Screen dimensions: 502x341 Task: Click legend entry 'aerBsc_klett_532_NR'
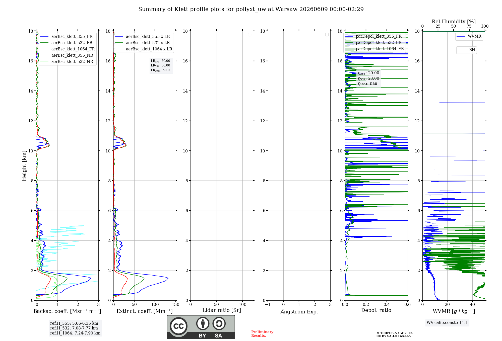[x=72, y=62]
